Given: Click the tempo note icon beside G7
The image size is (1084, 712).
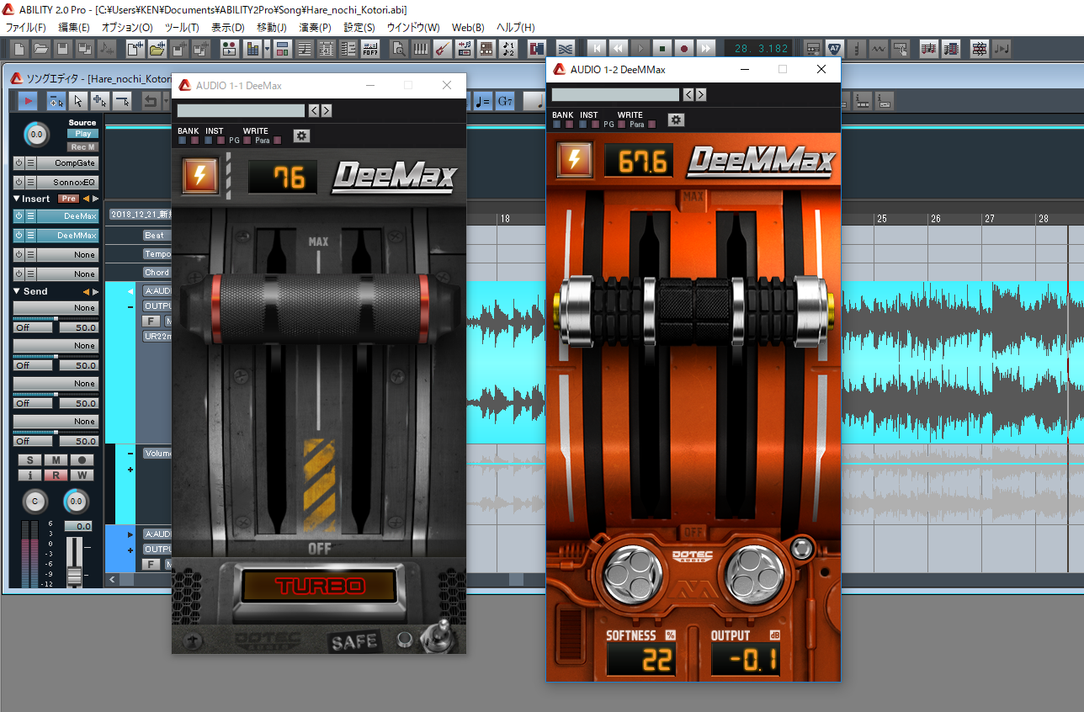Looking at the screenshot, I should [x=482, y=101].
